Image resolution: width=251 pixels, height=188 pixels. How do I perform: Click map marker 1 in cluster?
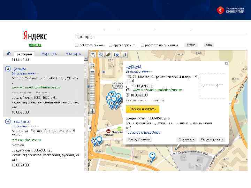coord(114,99)
